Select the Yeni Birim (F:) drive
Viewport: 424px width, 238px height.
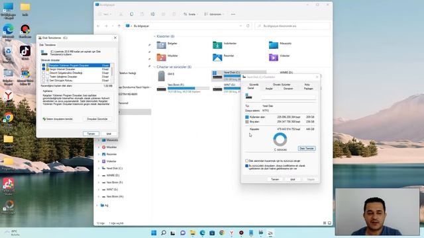183,88
